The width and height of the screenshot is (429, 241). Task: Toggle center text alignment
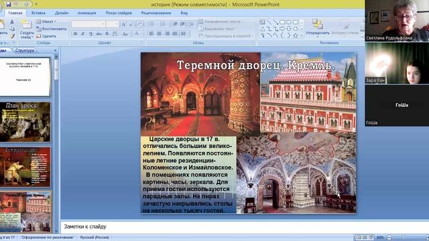pos(159,33)
